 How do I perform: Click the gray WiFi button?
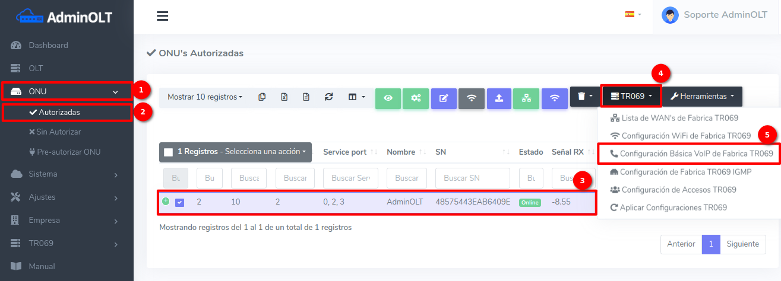click(x=471, y=98)
